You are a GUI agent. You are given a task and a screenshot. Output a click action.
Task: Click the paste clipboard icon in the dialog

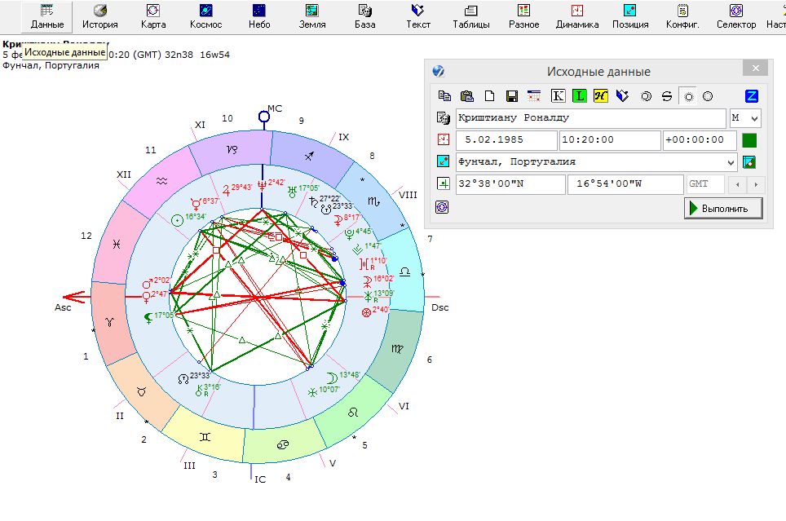tap(466, 95)
